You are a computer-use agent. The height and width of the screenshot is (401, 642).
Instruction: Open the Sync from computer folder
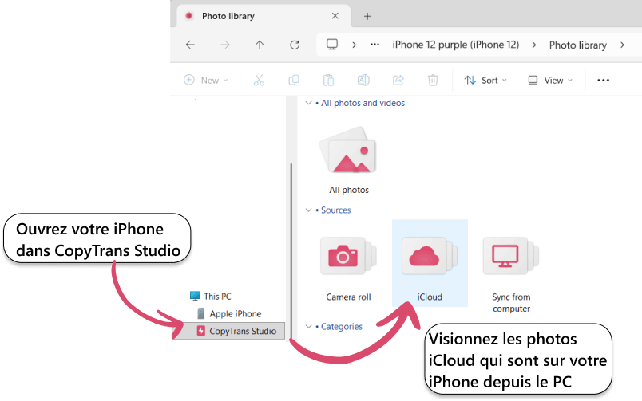point(511,274)
